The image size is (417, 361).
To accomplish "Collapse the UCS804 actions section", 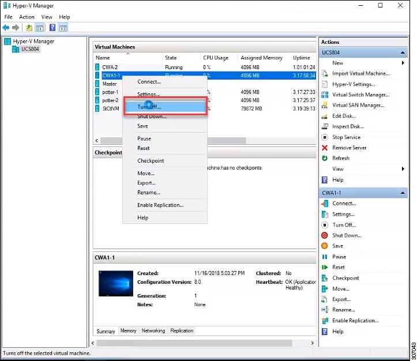I will point(403,52).
